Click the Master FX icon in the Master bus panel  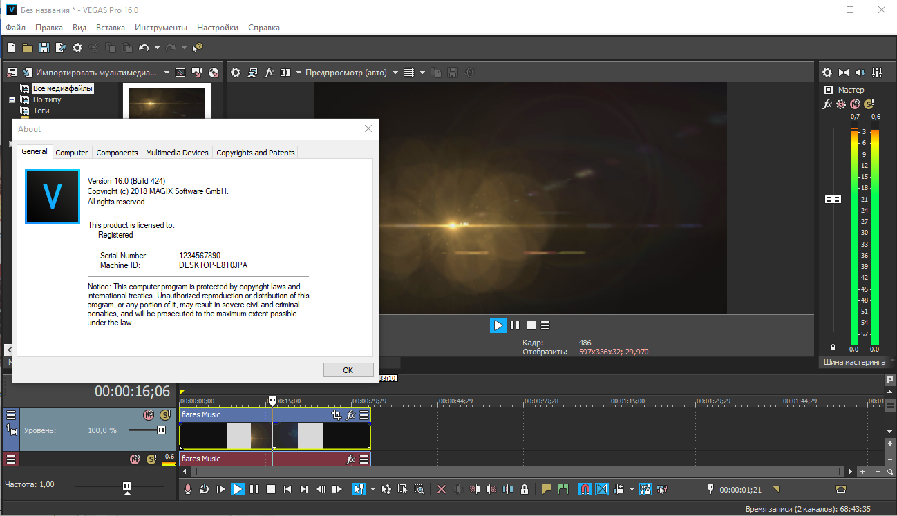(x=827, y=104)
